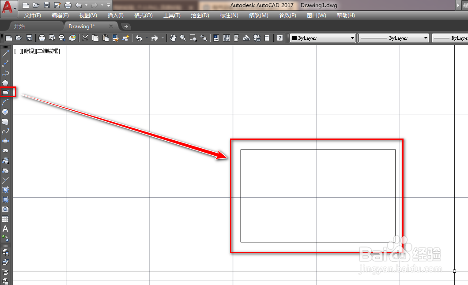Activate the Pan hand tool
The height and width of the screenshot is (285, 468).
pyautogui.click(x=173, y=38)
